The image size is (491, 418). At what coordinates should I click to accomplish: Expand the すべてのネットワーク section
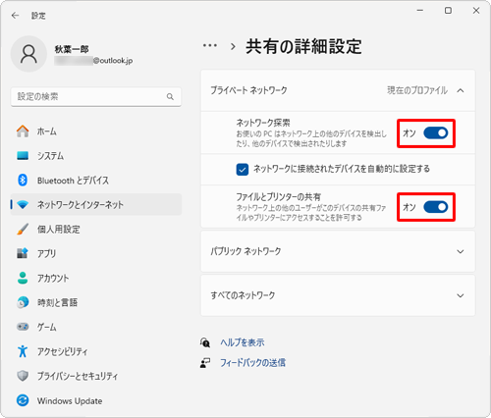click(x=338, y=295)
